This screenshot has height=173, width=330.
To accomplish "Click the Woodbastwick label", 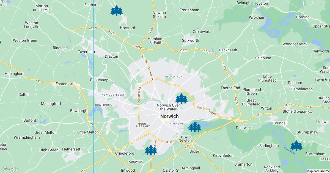I will [295, 44].
